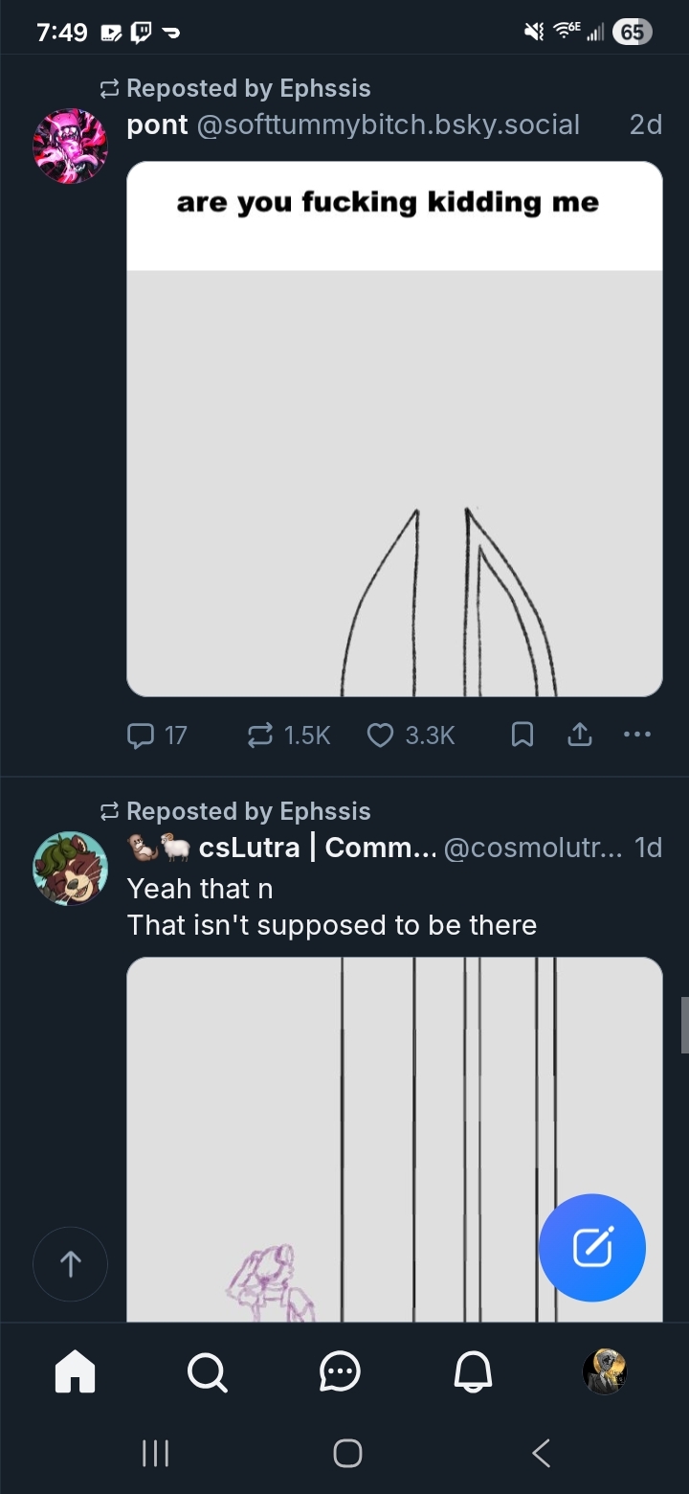The width and height of the screenshot is (689, 1494).
Task: Repost pont's post via repost icon
Action: (259, 735)
